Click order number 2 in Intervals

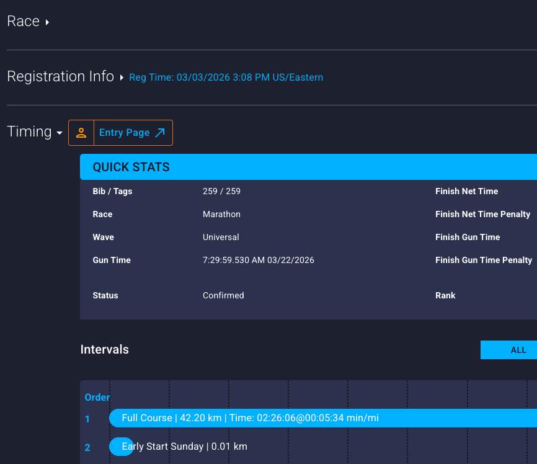tap(87, 448)
